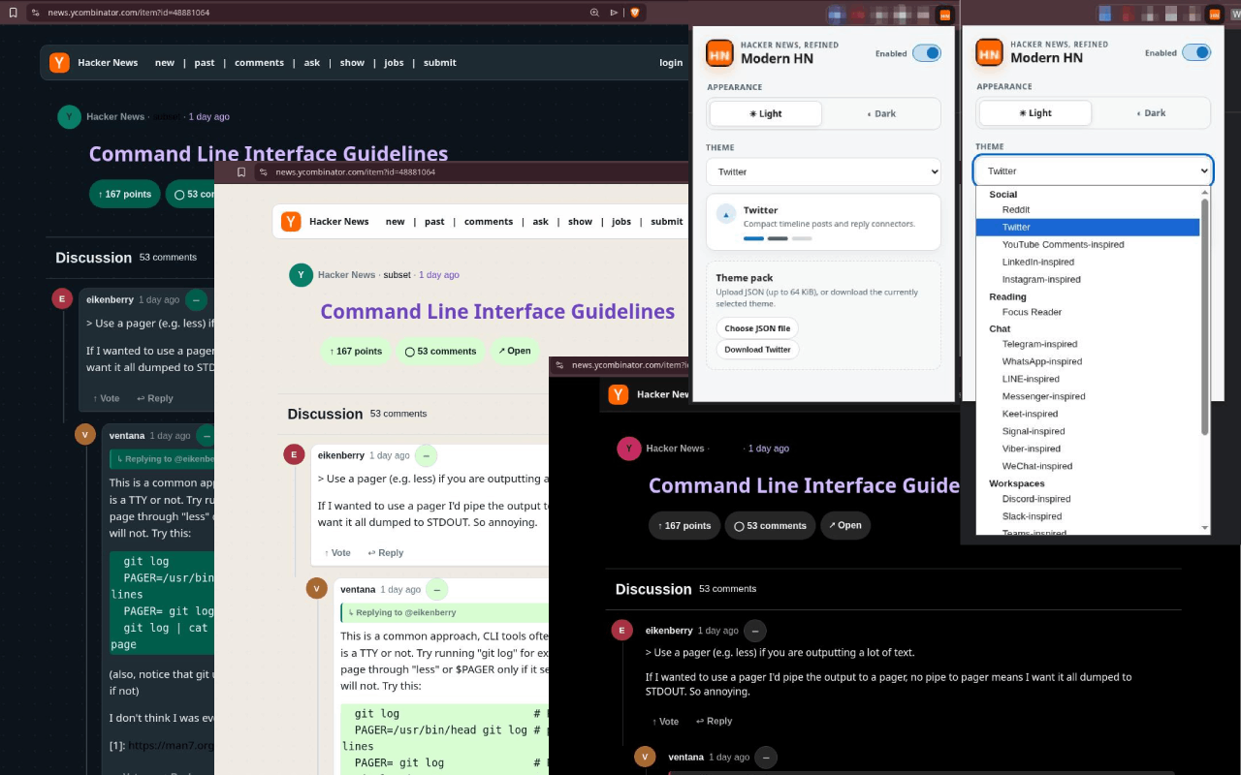Collapse ventana's comment in black window

(766, 757)
